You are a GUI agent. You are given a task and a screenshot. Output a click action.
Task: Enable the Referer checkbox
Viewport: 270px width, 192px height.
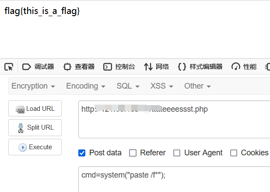click(132, 153)
